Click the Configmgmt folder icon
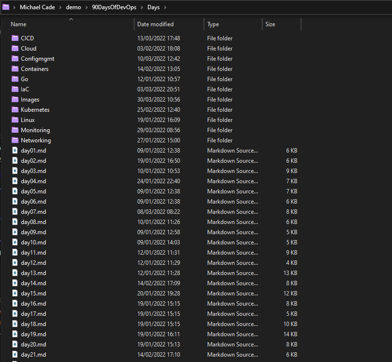Screen dimensions: 392x362 pyautogui.click(x=15, y=59)
